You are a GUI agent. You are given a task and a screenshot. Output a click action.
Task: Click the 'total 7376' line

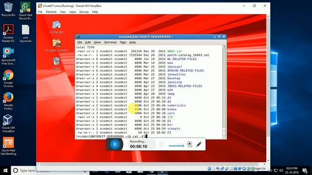(x=85, y=48)
